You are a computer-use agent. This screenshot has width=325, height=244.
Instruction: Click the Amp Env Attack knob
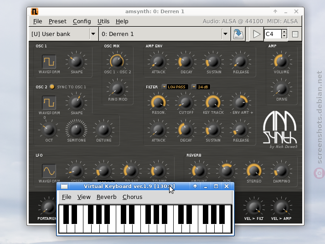(158, 61)
